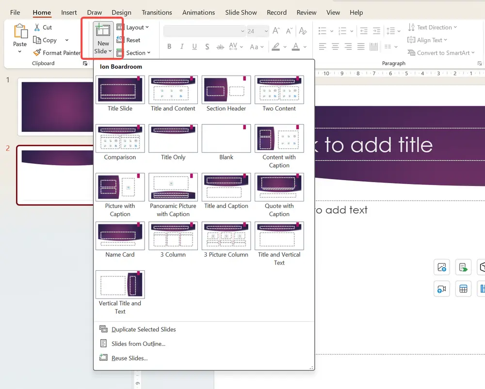Open Reuse Slides option
The image size is (485, 389).
tap(129, 358)
